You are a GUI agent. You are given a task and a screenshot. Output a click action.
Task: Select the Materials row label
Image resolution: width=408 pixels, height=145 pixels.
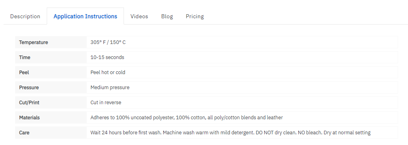(29, 118)
